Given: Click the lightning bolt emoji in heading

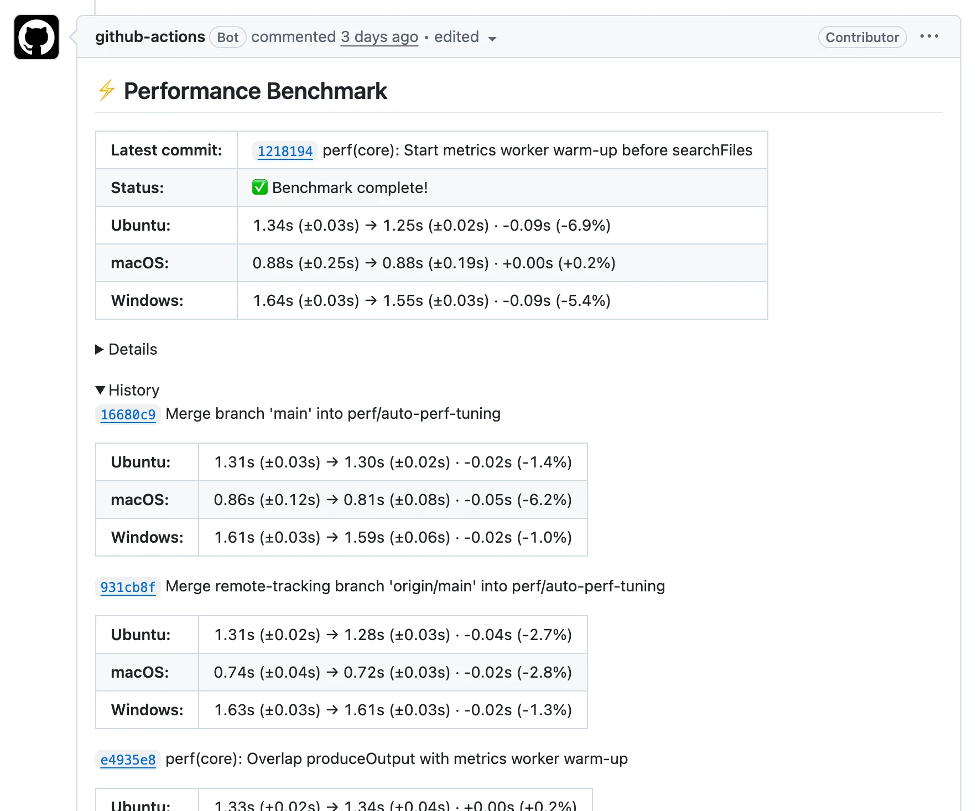Looking at the screenshot, I should click(x=107, y=91).
